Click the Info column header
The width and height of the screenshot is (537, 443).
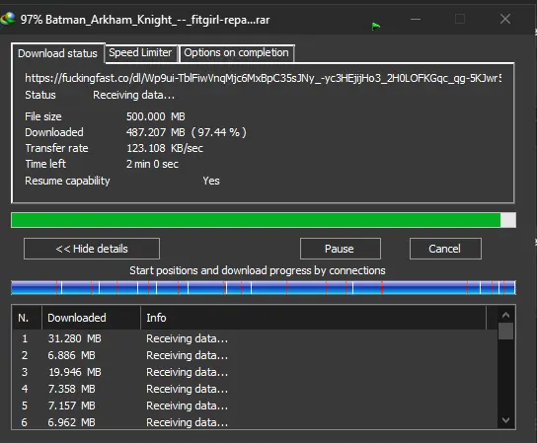(313, 318)
